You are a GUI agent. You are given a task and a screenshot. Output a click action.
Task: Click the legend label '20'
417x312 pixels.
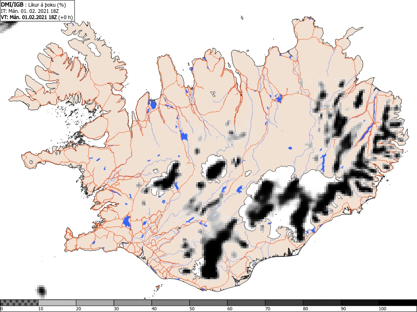[78, 309]
